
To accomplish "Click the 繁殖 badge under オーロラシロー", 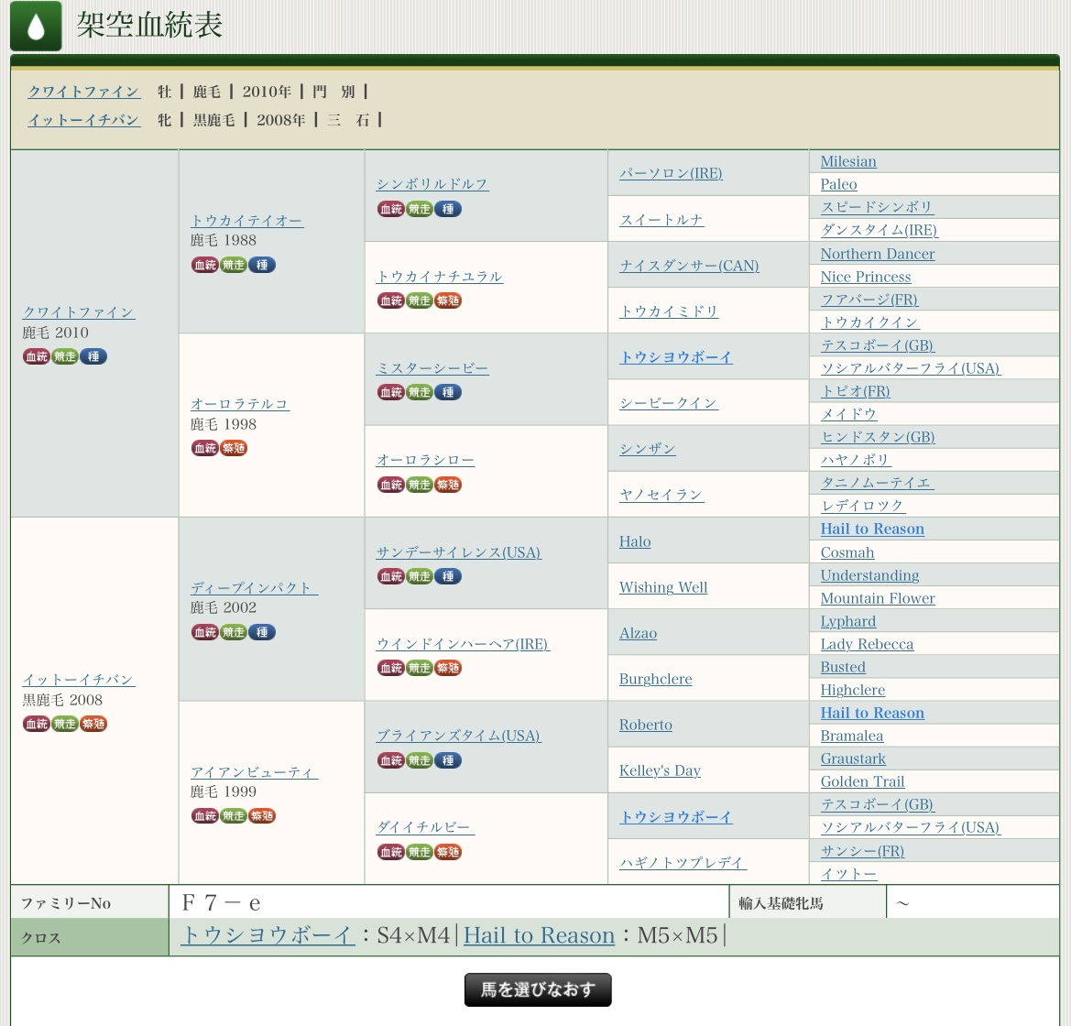I will click(448, 485).
